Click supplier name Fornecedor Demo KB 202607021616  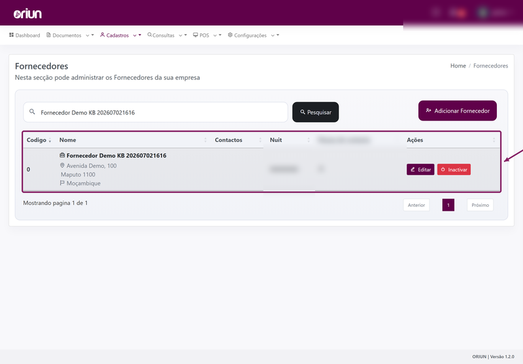[x=116, y=155]
